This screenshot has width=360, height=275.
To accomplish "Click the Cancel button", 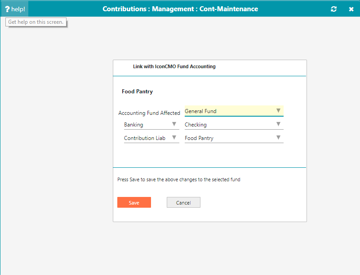I will (183, 202).
